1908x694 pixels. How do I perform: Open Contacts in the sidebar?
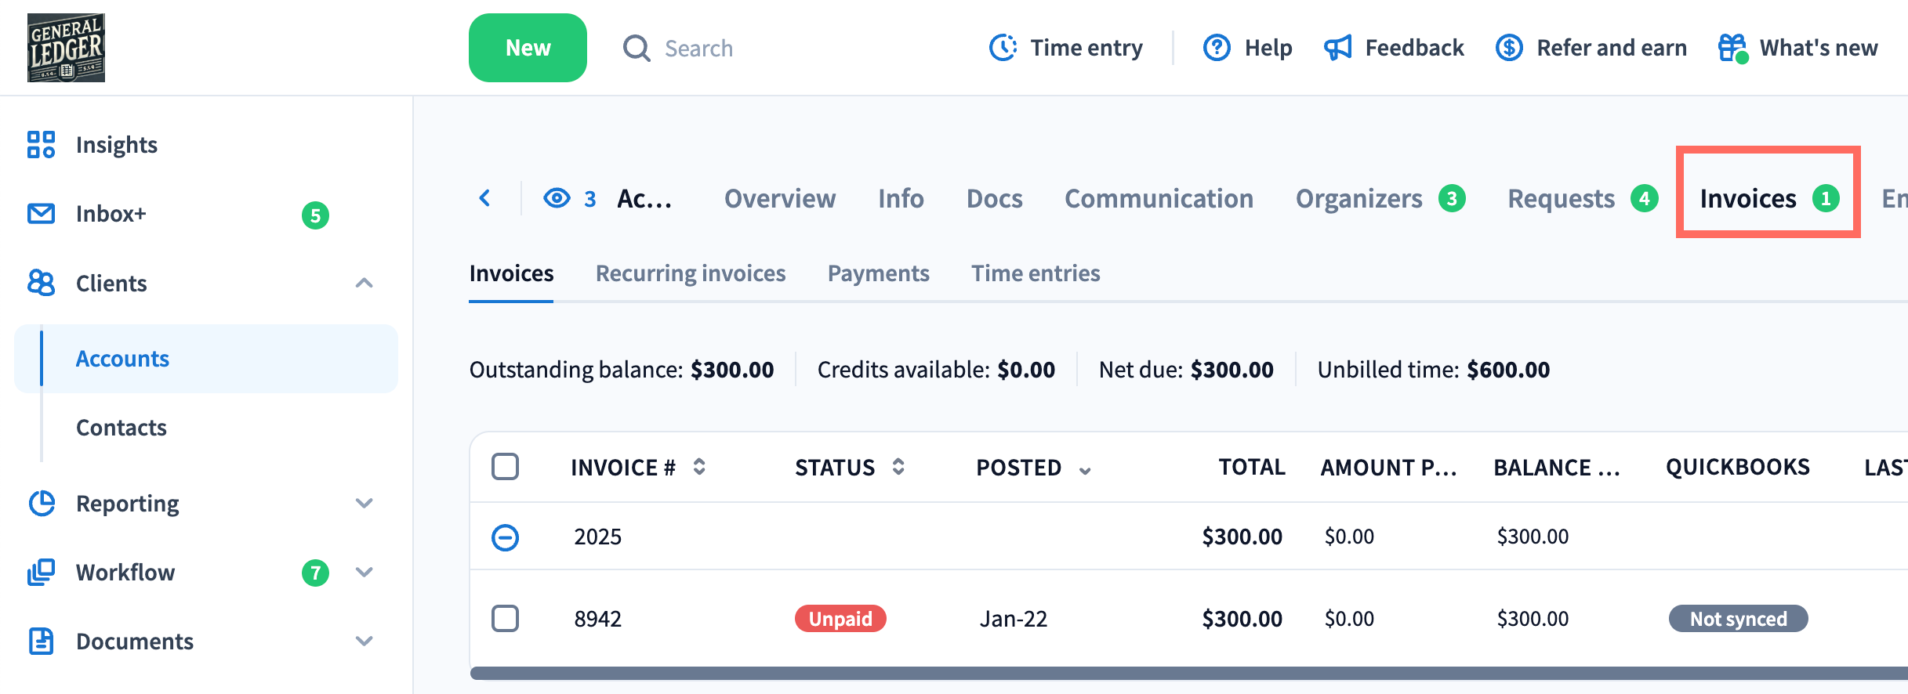122,428
